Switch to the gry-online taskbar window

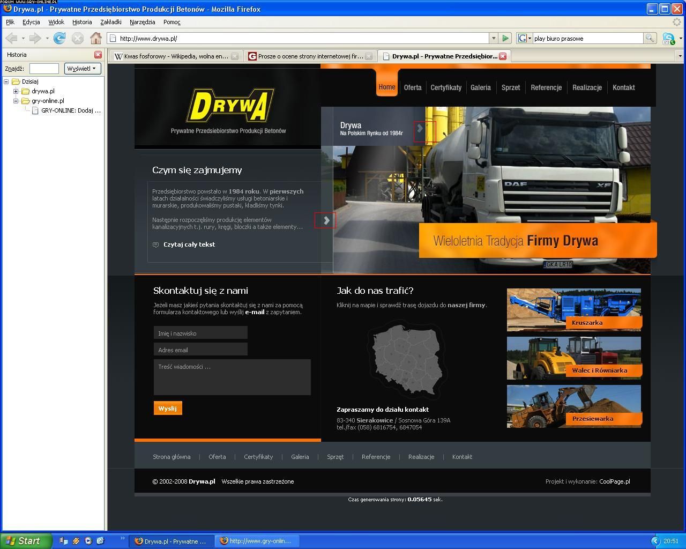coord(257,541)
